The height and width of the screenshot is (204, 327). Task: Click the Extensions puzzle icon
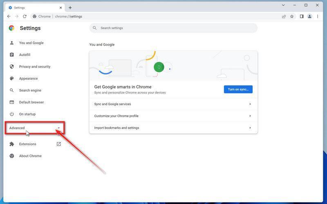tap(12, 144)
